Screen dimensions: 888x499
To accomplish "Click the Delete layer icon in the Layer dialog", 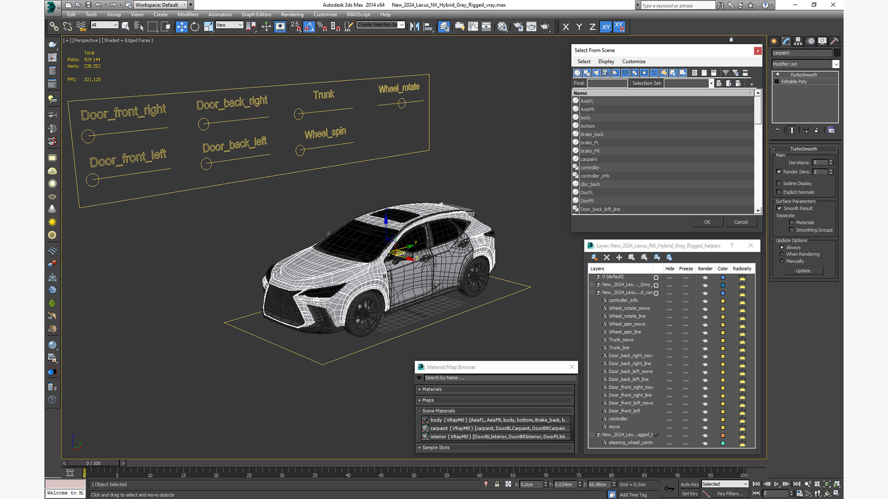I will 607,257.
